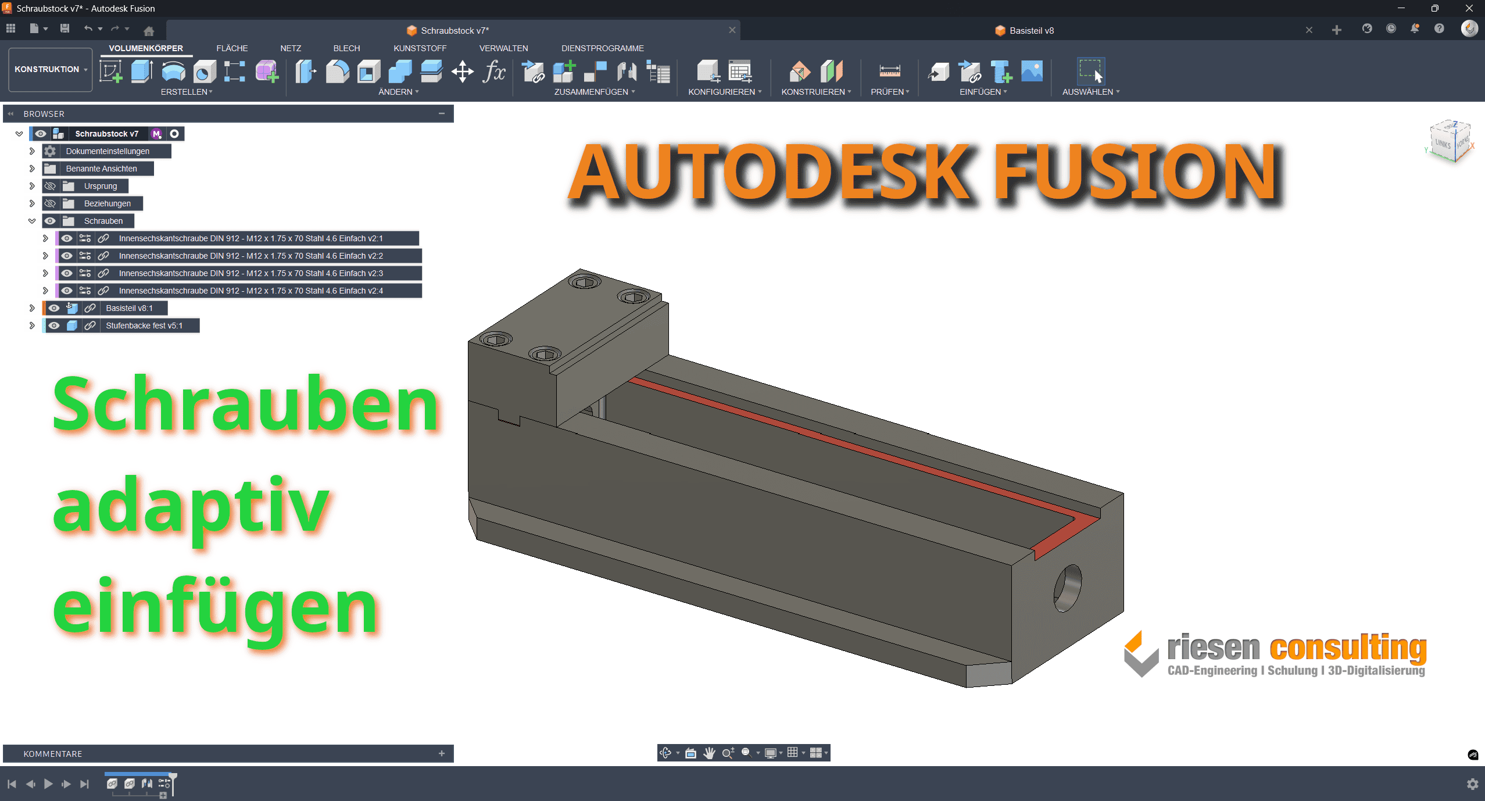This screenshot has height=801, width=1485.
Task: Insert a canvas image via Zeichenelement icon
Action: (1032, 71)
